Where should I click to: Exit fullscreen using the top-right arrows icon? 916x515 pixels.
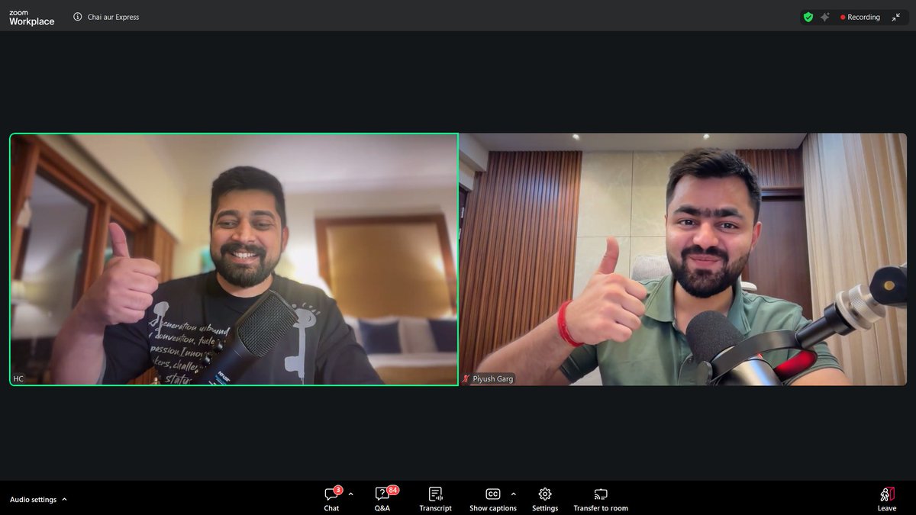[896, 16]
